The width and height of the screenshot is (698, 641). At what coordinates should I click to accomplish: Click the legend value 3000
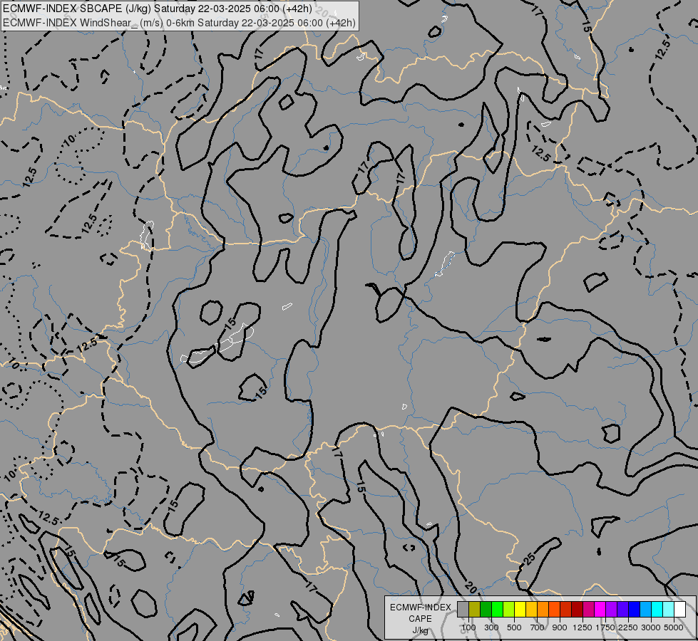[x=651, y=627]
